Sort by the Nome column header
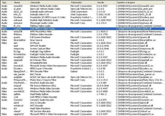 point(20,2)
